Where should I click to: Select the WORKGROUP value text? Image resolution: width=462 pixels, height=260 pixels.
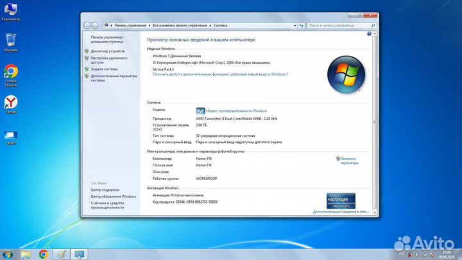point(207,178)
